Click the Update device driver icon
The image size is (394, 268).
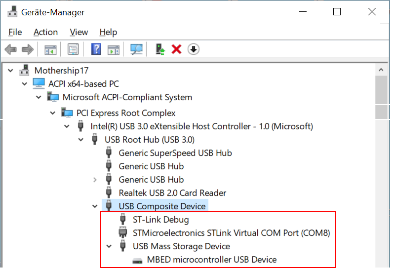[160, 49]
